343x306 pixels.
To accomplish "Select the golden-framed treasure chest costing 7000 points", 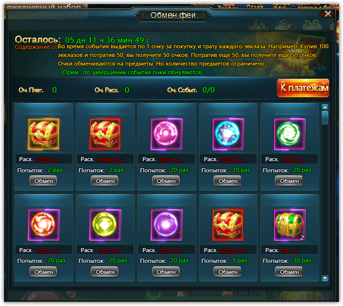I will 44,134.
